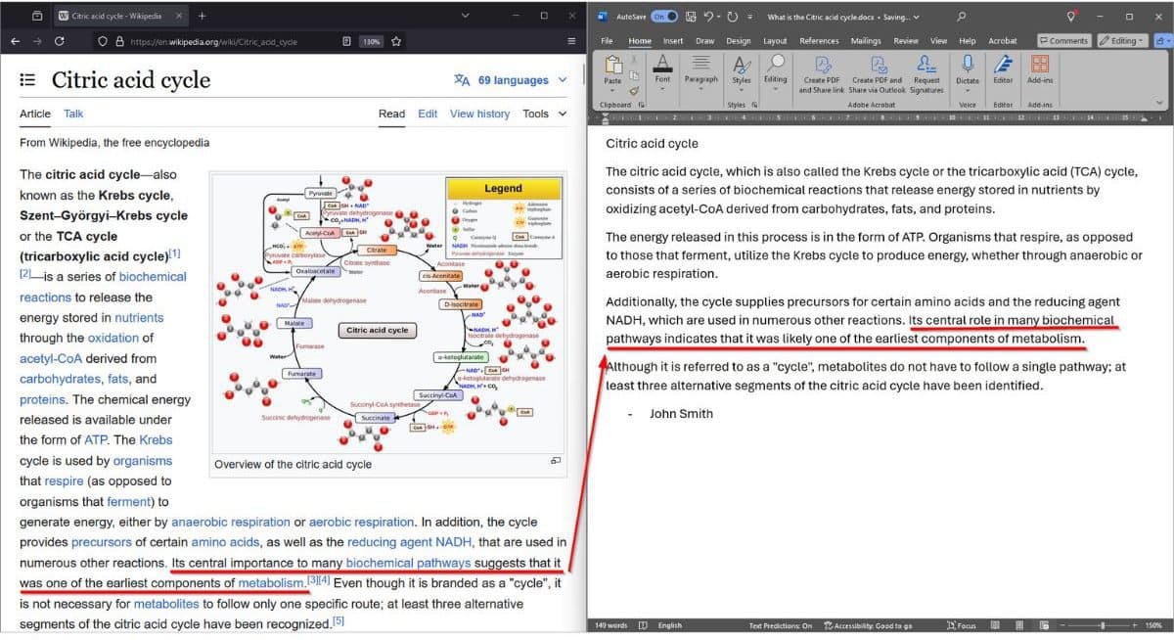The height and width of the screenshot is (640, 1174).
Task: Open the Editor pen icon in ribbon
Action: (1003, 64)
